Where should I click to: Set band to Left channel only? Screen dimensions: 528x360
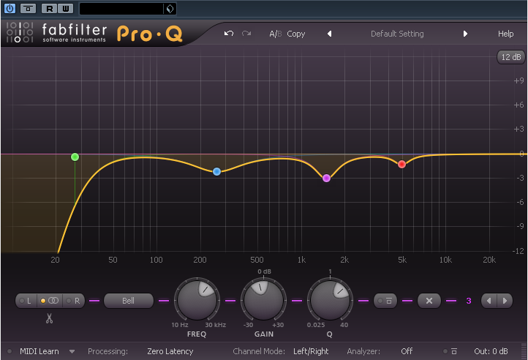tap(26, 301)
